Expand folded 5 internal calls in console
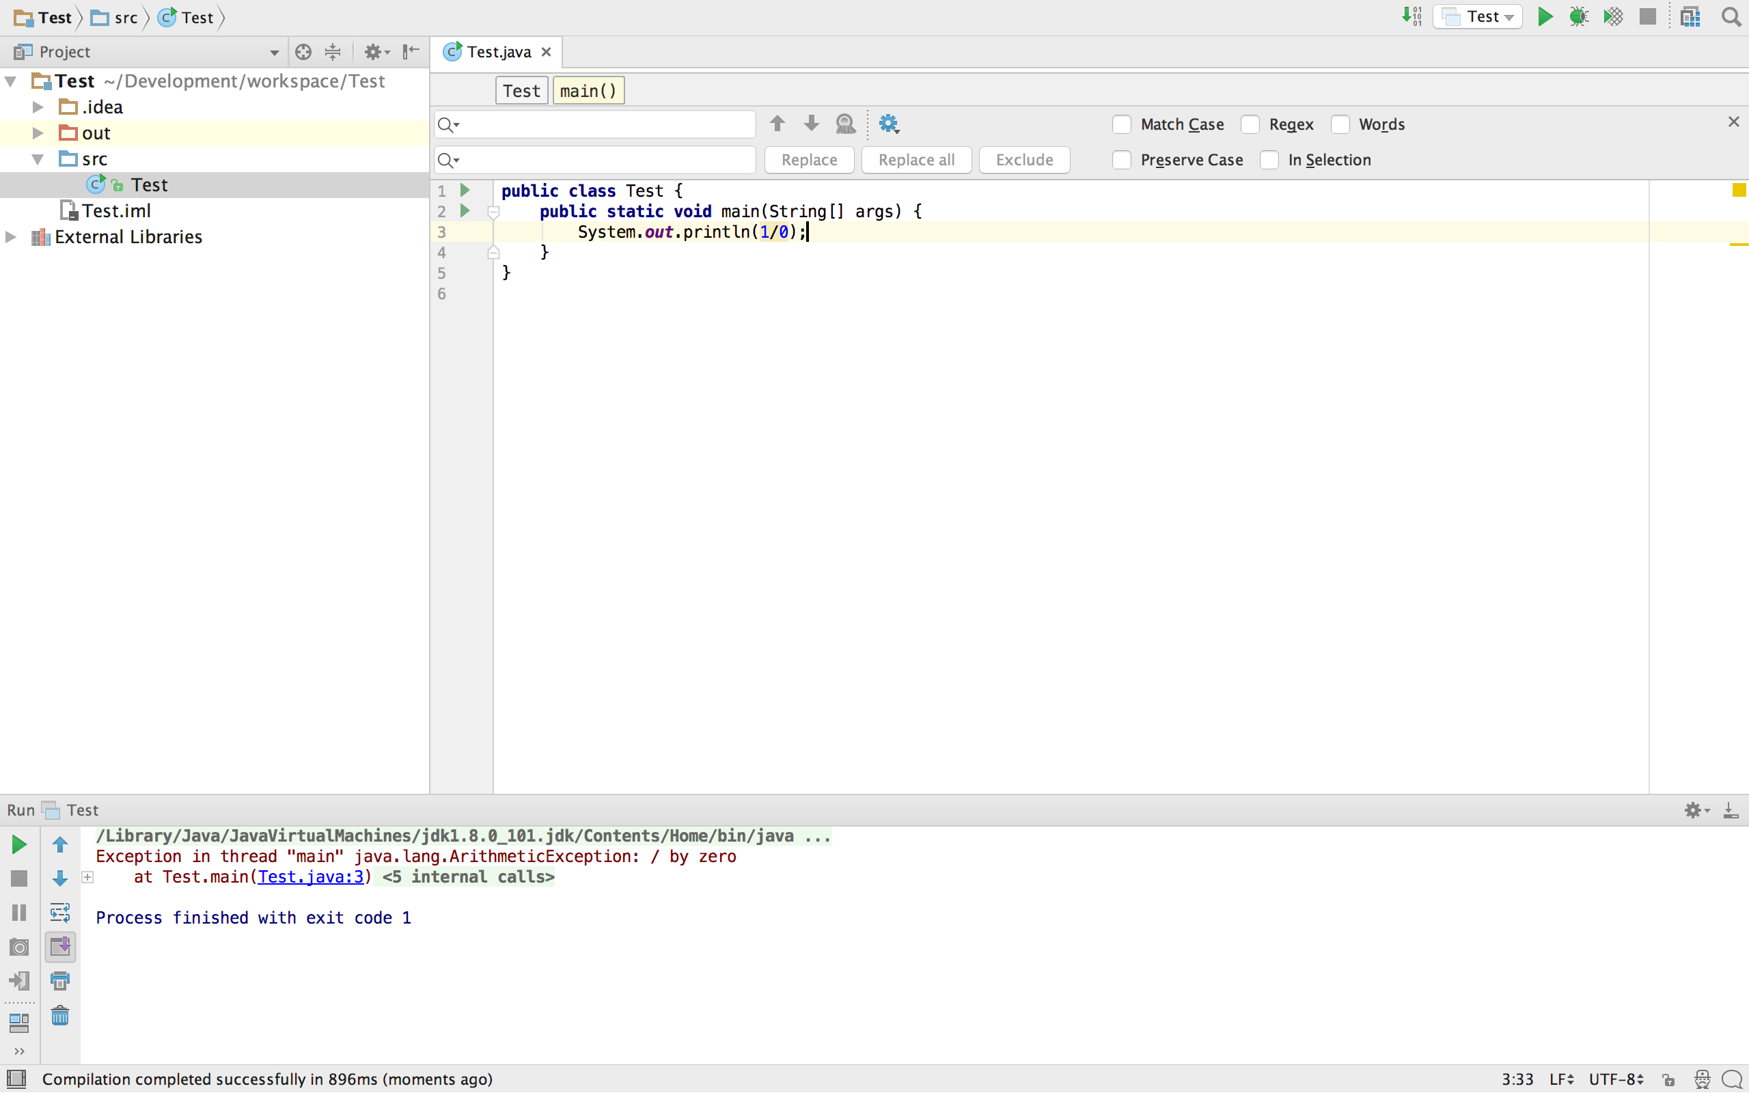 coord(87,877)
